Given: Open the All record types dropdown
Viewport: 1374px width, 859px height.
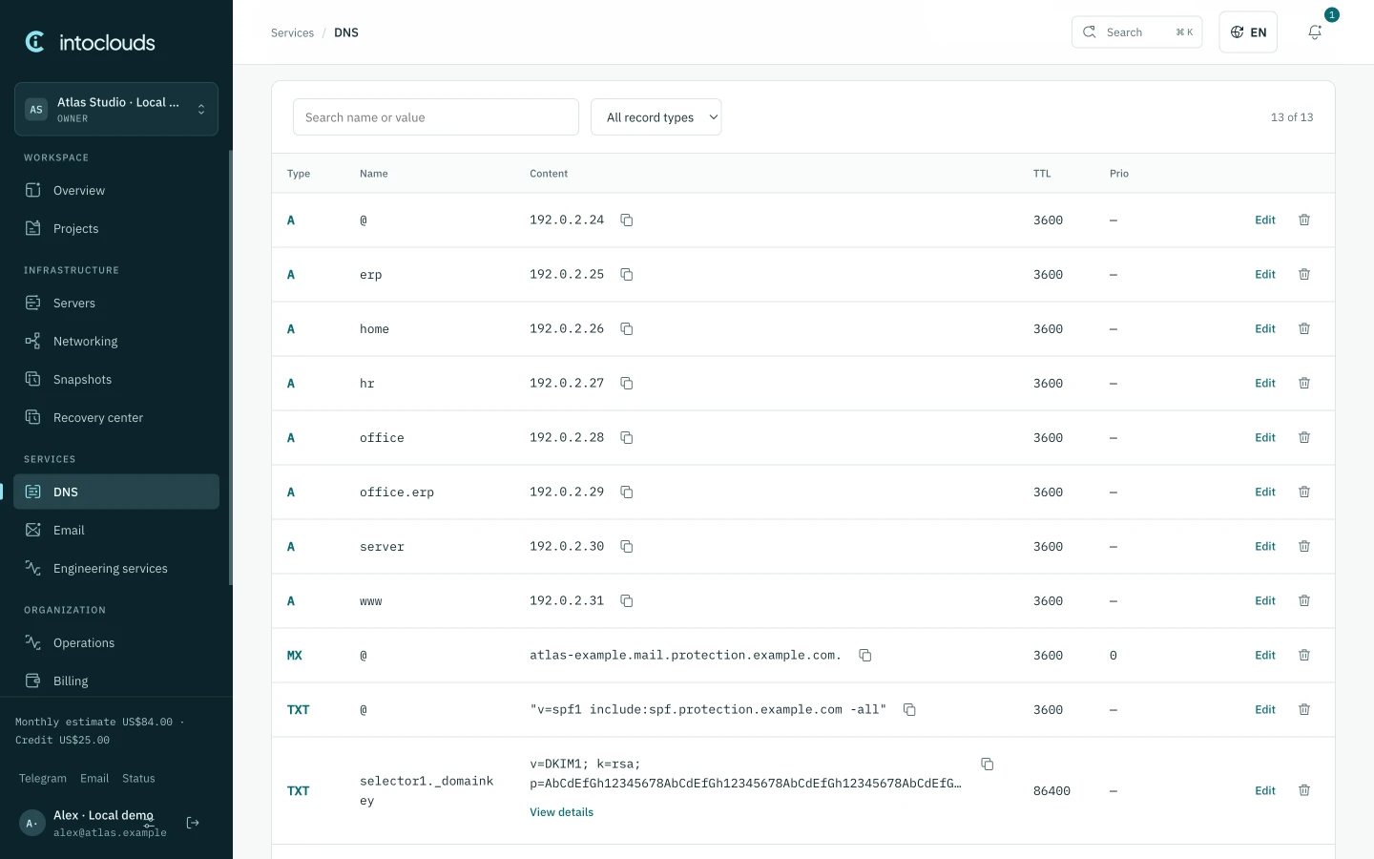Looking at the screenshot, I should point(656,117).
